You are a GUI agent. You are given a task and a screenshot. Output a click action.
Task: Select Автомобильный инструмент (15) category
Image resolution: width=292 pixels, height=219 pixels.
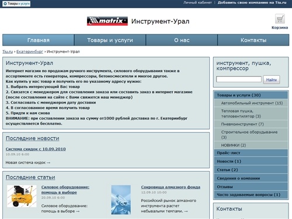[252, 103]
